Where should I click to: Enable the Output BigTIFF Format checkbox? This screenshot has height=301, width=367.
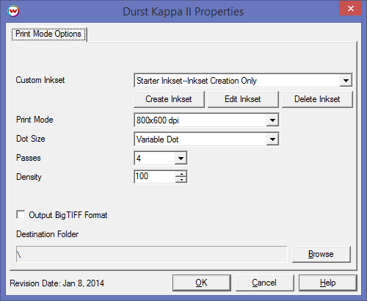pos(21,215)
